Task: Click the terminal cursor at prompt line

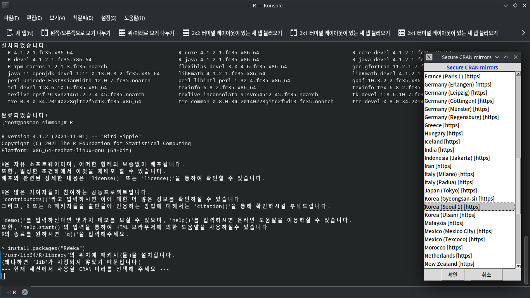Action: pyautogui.click(x=3, y=276)
